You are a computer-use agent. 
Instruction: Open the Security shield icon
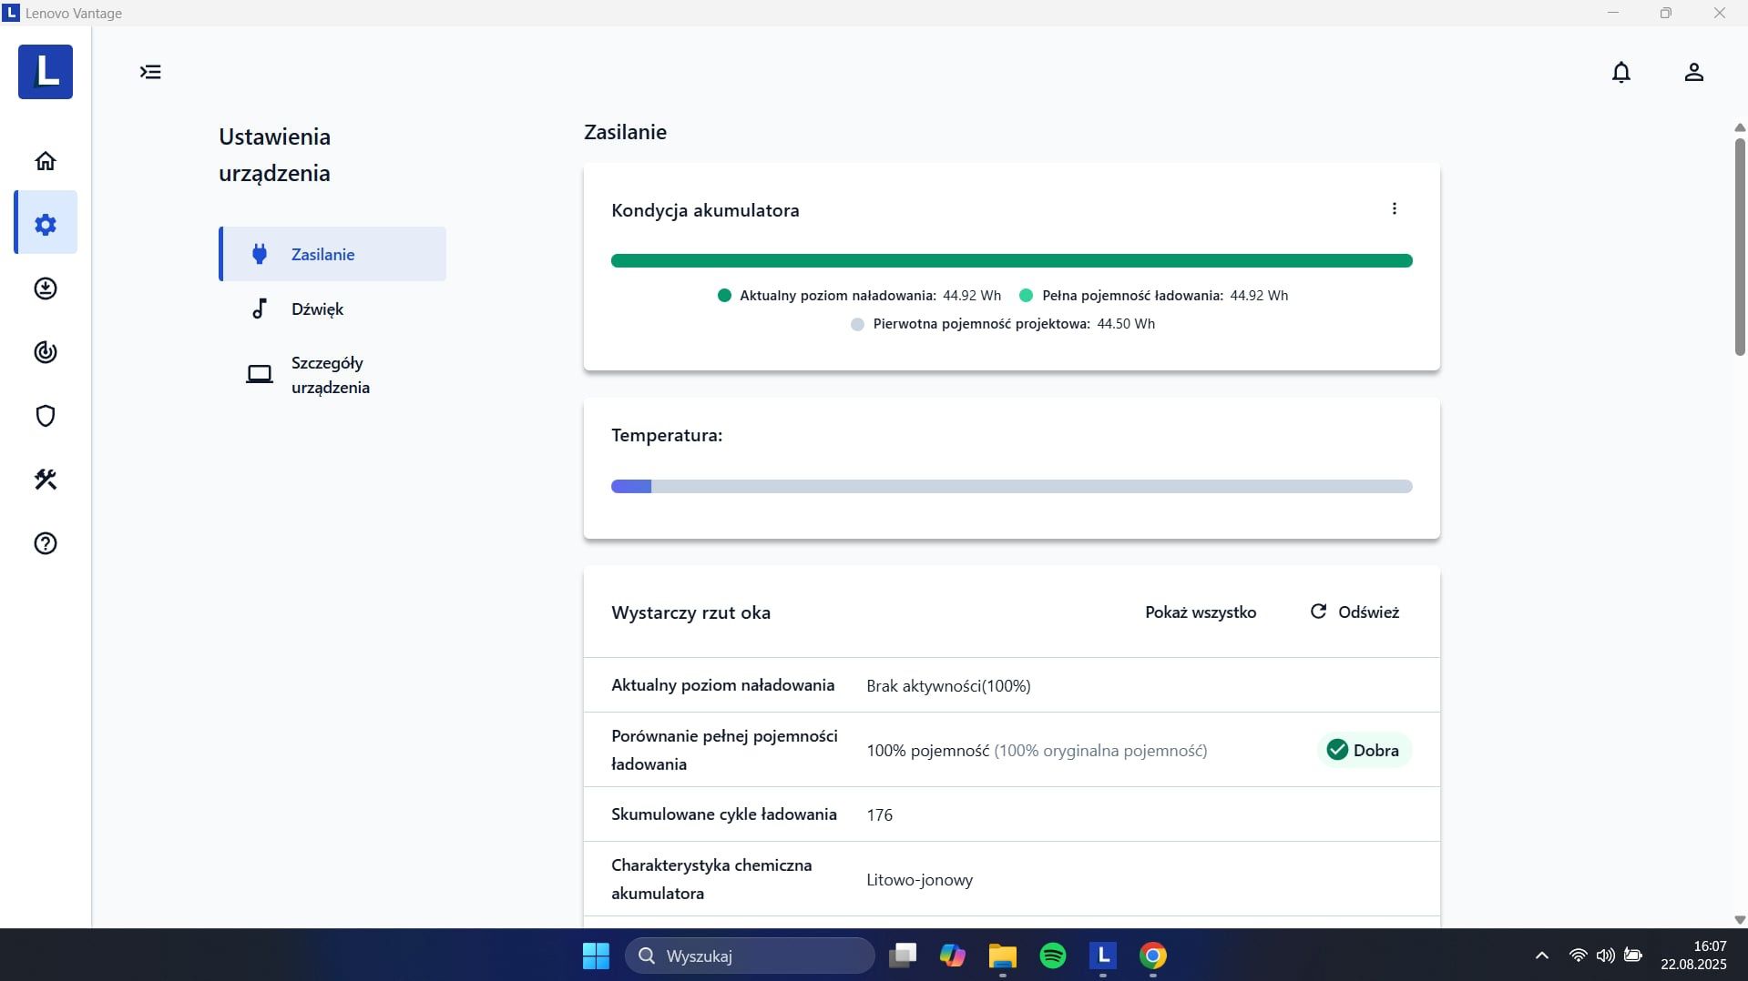click(46, 416)
